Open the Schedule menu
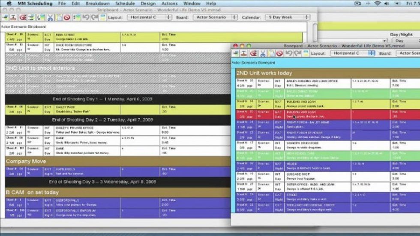 125,3
